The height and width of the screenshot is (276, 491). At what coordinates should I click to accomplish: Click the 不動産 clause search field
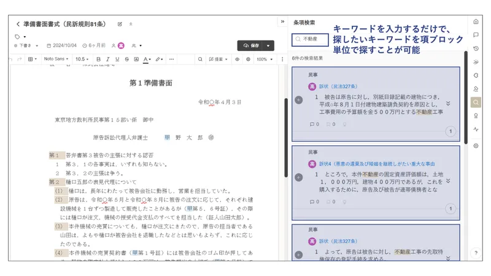(x=310, y=39)
